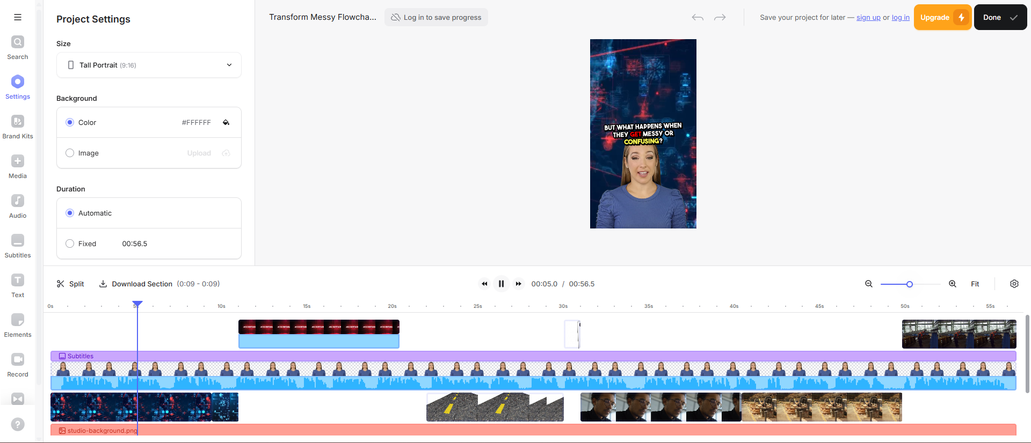1031x443 pixels.
Task: Expand the Tall Portrait size dropdown
Action: [x=149, y=65]
